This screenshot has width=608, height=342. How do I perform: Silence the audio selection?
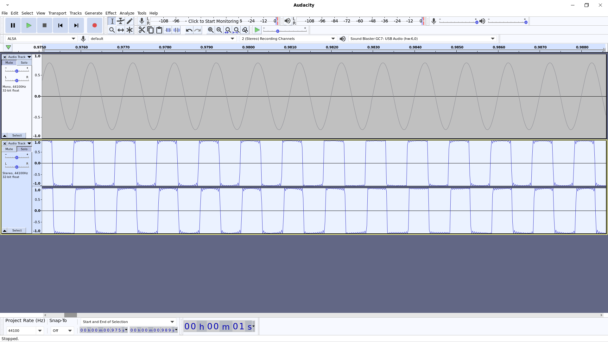177,30
